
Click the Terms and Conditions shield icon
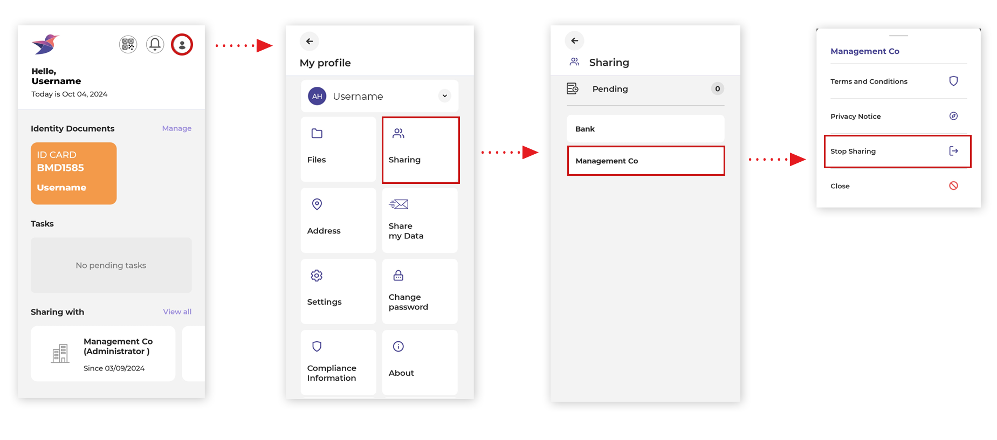coord(953,81)
